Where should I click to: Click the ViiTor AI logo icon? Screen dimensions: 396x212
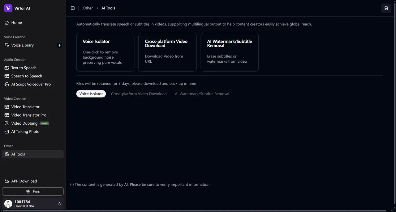tap(8, 8)
